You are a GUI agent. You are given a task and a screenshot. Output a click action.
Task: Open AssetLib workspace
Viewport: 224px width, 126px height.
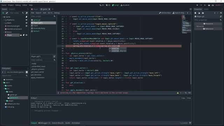125,5
